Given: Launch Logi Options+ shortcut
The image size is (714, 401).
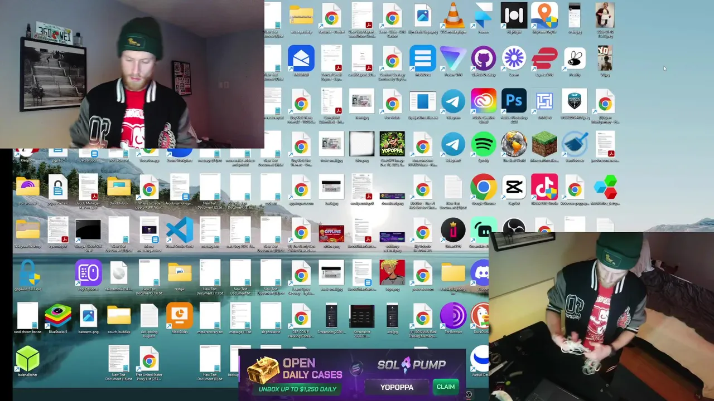Looking at the screenshot, I should pyautogui.click(x=88, y=273).
